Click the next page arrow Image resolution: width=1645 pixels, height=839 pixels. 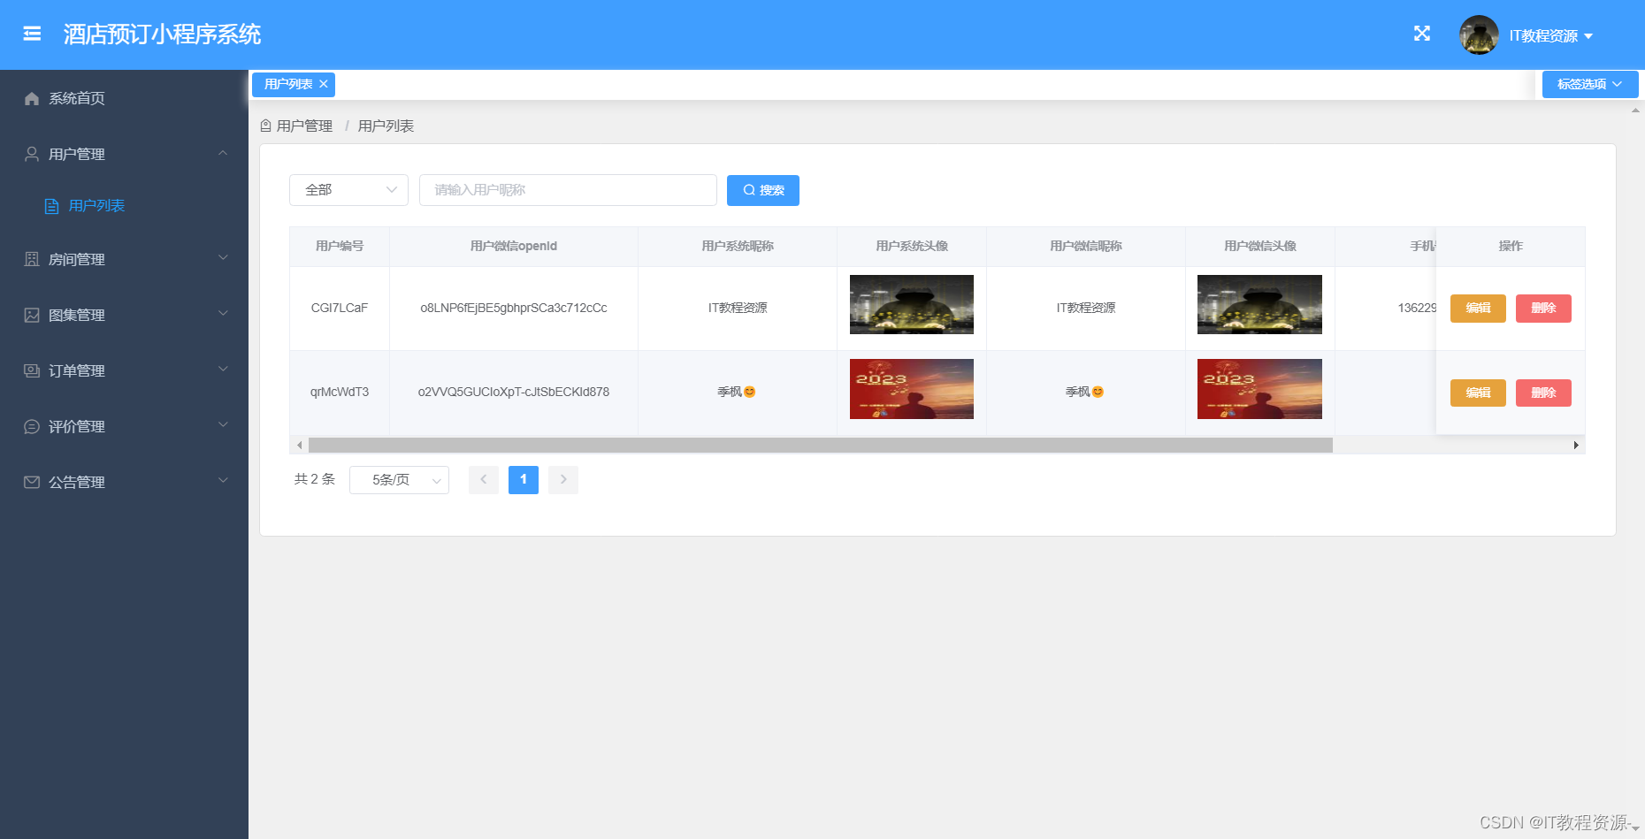pos(563,480)
